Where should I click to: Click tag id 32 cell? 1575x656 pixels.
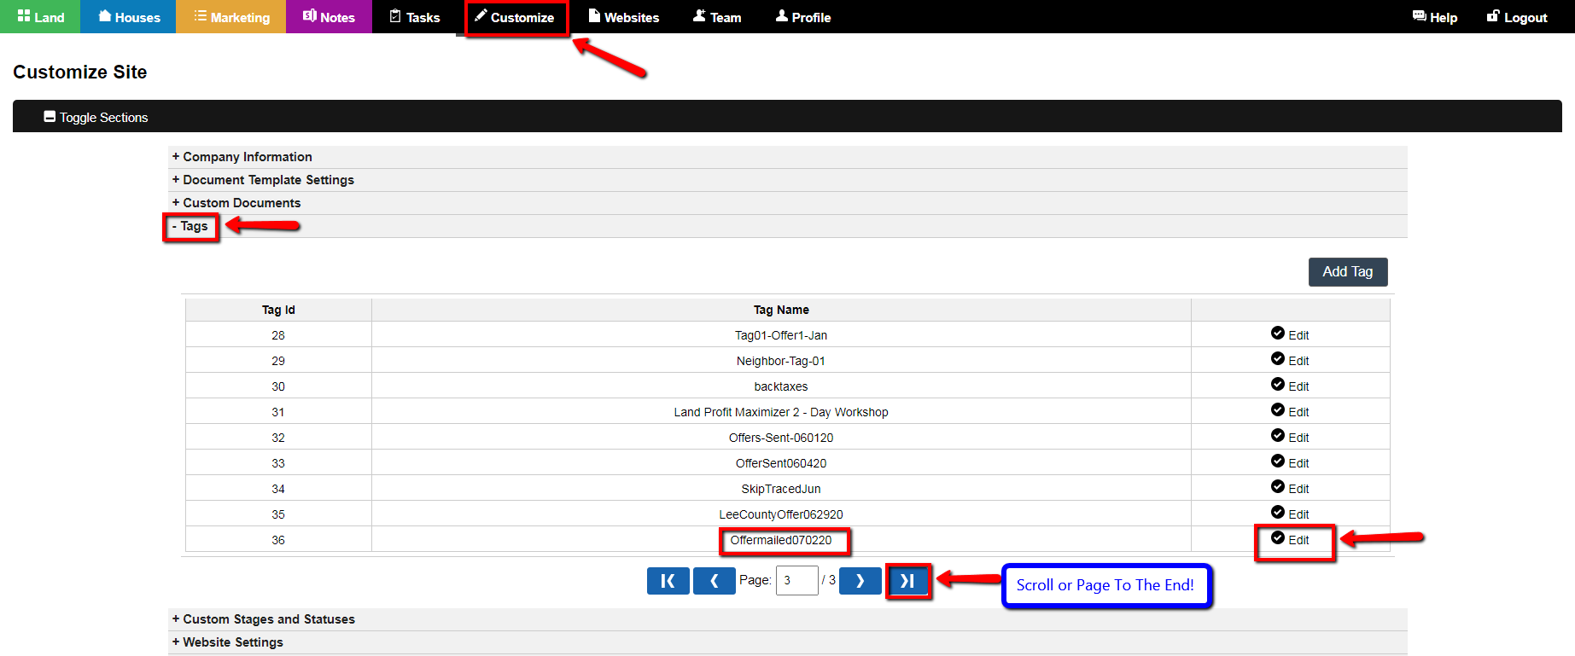point(278,438)
